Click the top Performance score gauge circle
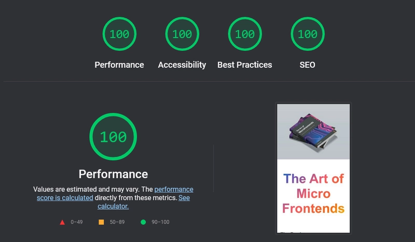 tap(119, 34)
